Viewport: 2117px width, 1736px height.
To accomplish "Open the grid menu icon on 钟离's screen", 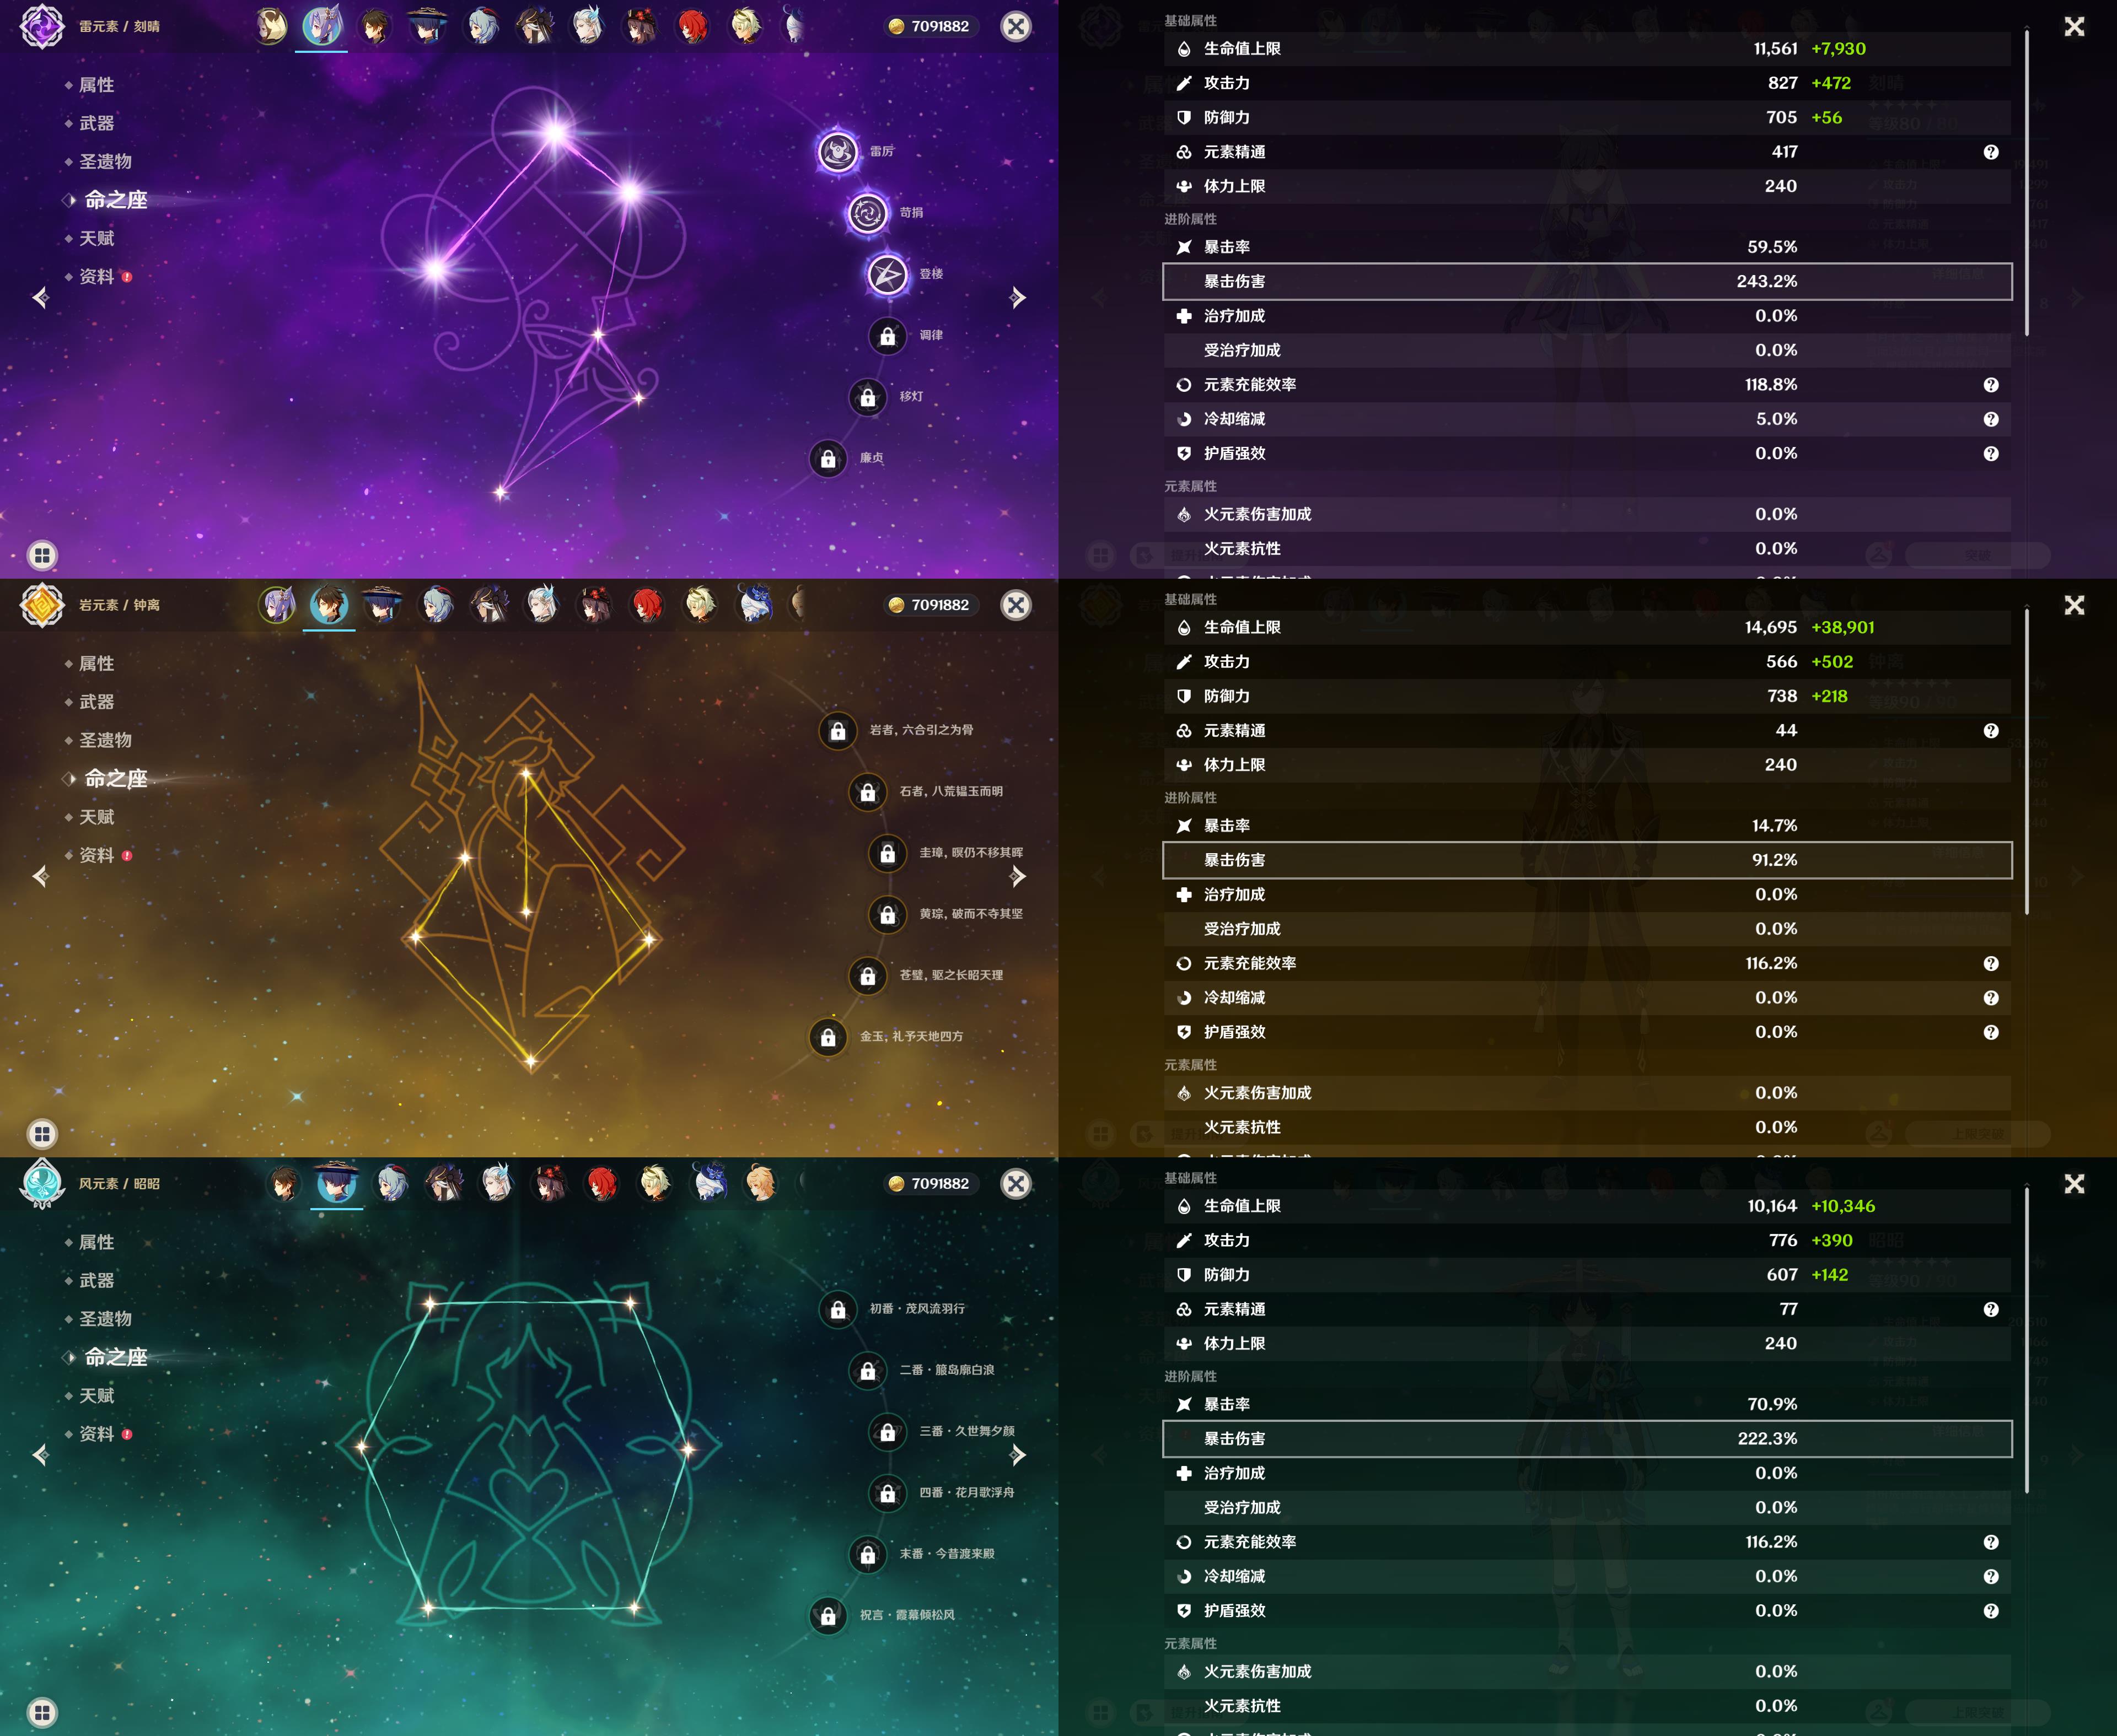I will click(x=42, y=1134).
